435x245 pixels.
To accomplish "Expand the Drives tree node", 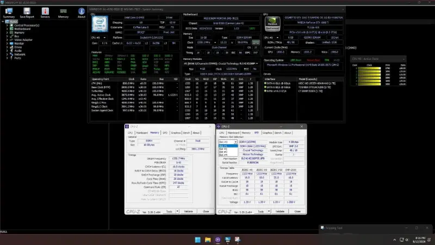I will pos(7,47).
